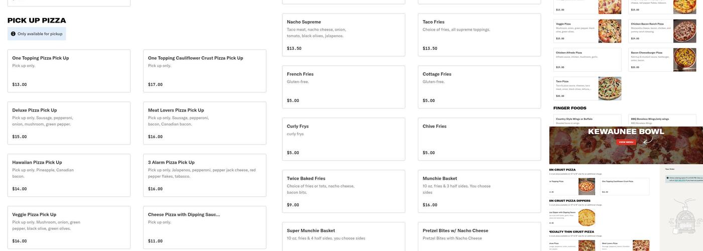Screen dimensions: 703x251
Task: Click the Bacon Cheeseburger Pizza image
Action: (x=684, y=60)
